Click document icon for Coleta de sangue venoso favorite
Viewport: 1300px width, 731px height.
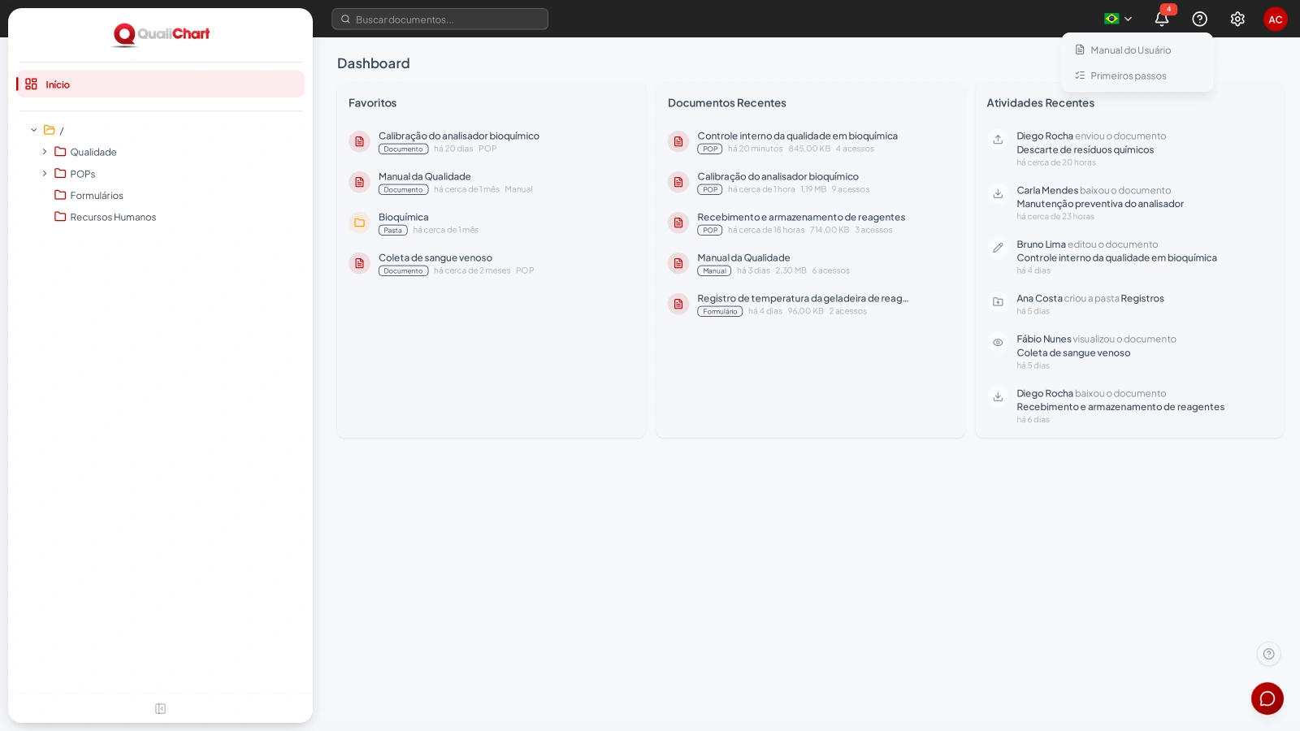(x=359, y=263)
